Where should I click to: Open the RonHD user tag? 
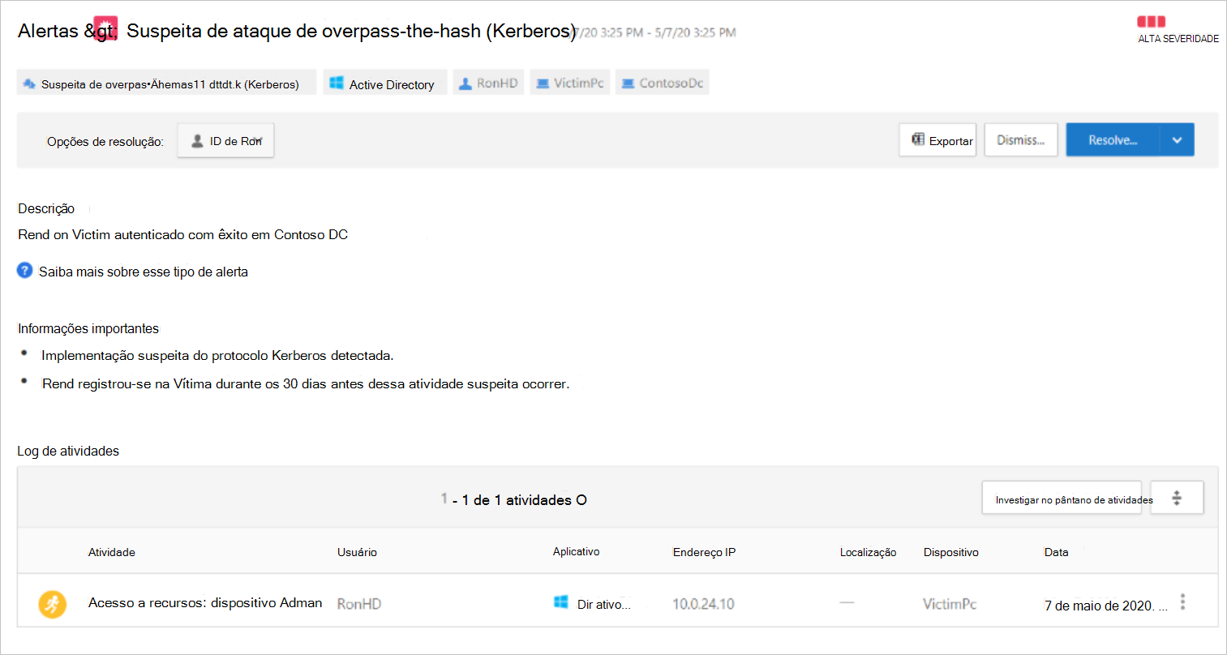(x=488, y=83)
